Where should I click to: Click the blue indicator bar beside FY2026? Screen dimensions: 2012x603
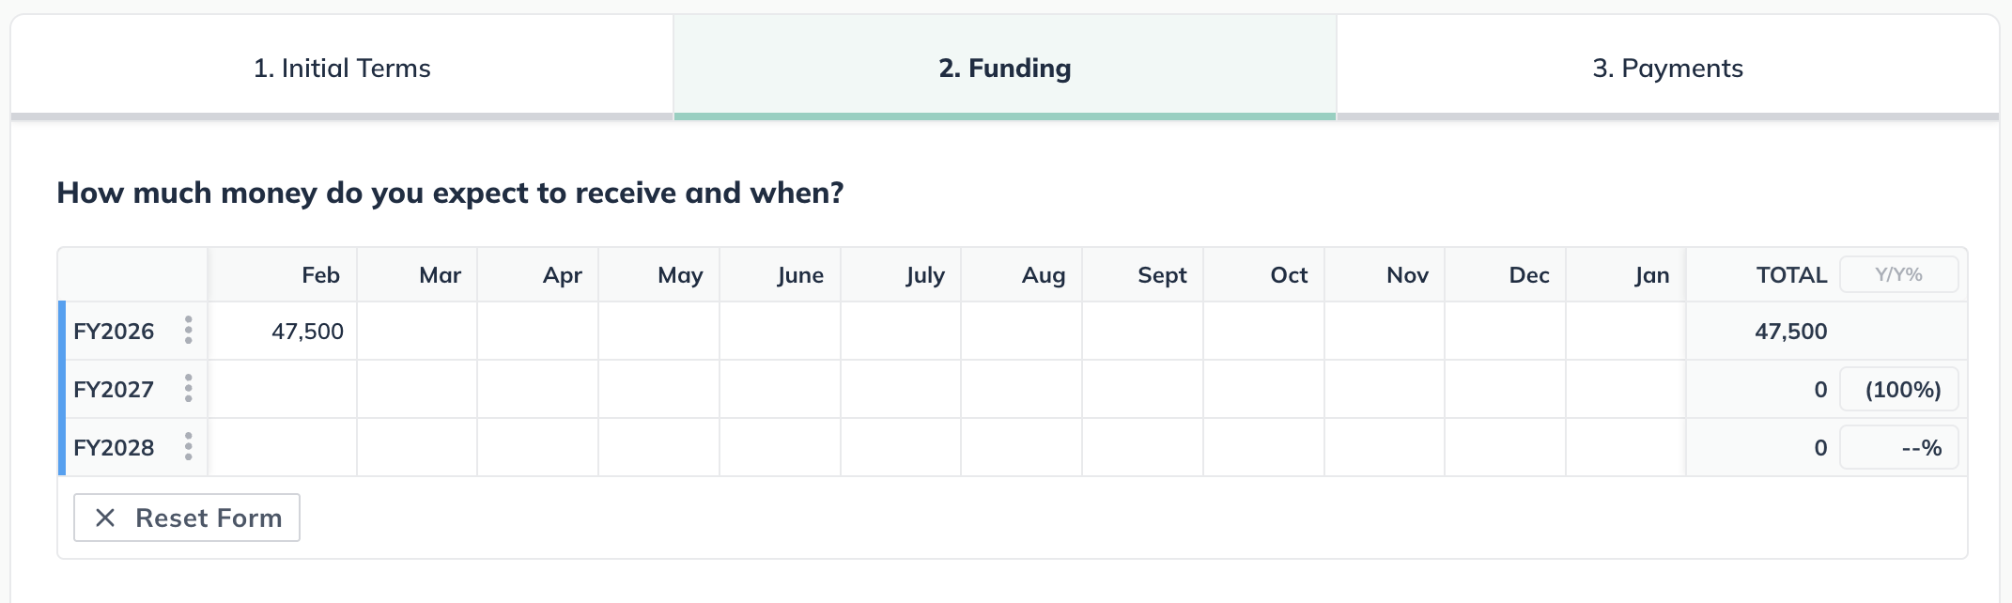62,331
